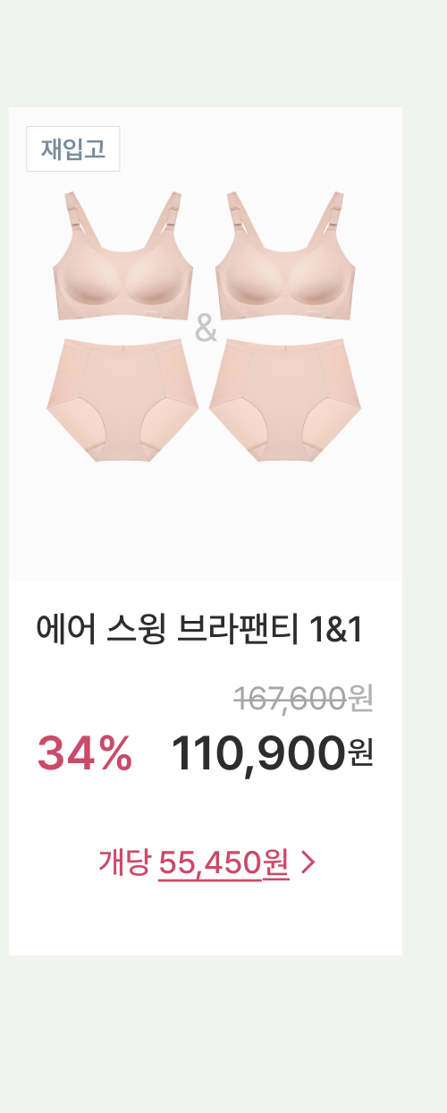Image resolution: width=447 pixels, height=1113 pixels.
Task: Click the 원 unit after 110,900
Action: click(360, 753)
